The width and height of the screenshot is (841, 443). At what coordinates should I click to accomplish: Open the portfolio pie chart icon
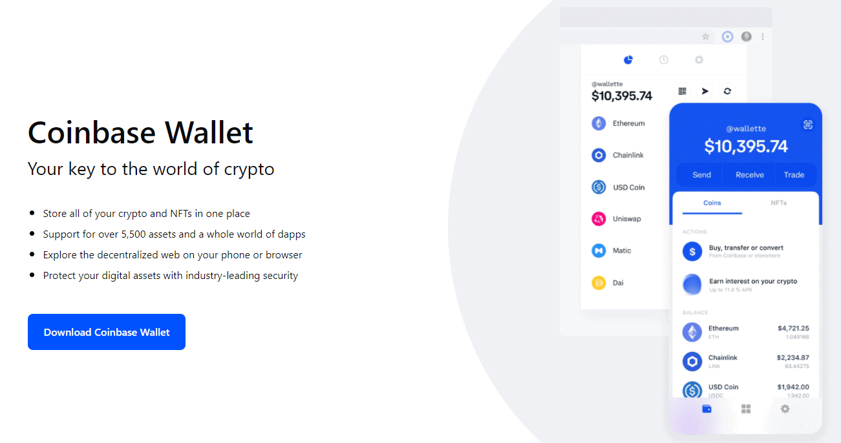pos(628,60)
